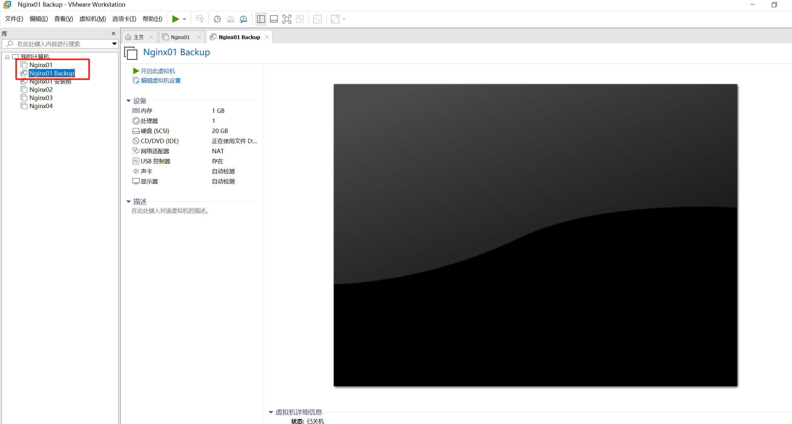Open the hard disk (SCSI) device
This screenshot has width=792, height=424.
pos(155,131)
